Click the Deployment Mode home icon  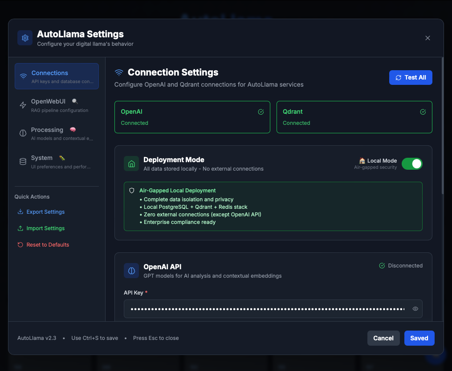131,164
